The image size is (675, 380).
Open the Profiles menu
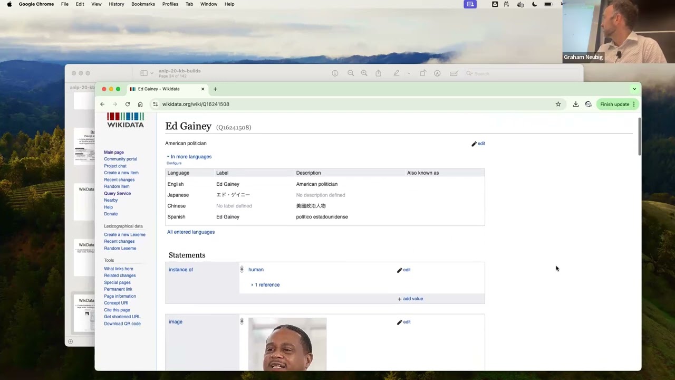coord(170,4)
